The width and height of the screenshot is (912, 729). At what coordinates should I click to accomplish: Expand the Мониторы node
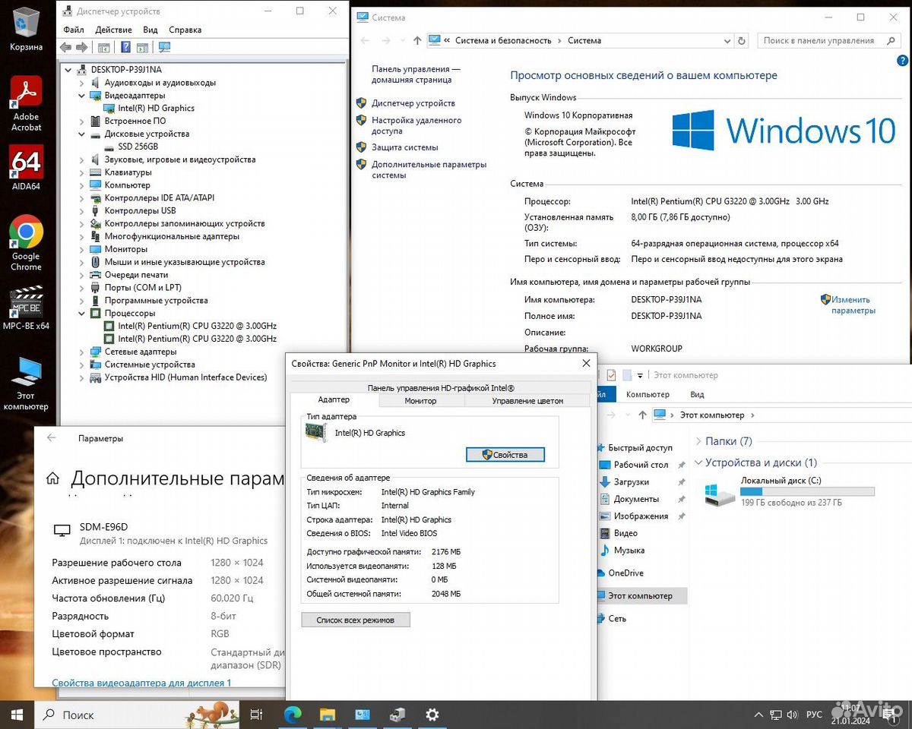point(82,249)
